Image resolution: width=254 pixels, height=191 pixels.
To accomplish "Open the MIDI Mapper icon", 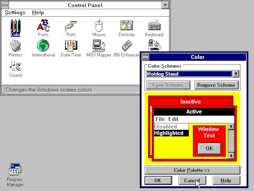I will [x=99, y=47].
